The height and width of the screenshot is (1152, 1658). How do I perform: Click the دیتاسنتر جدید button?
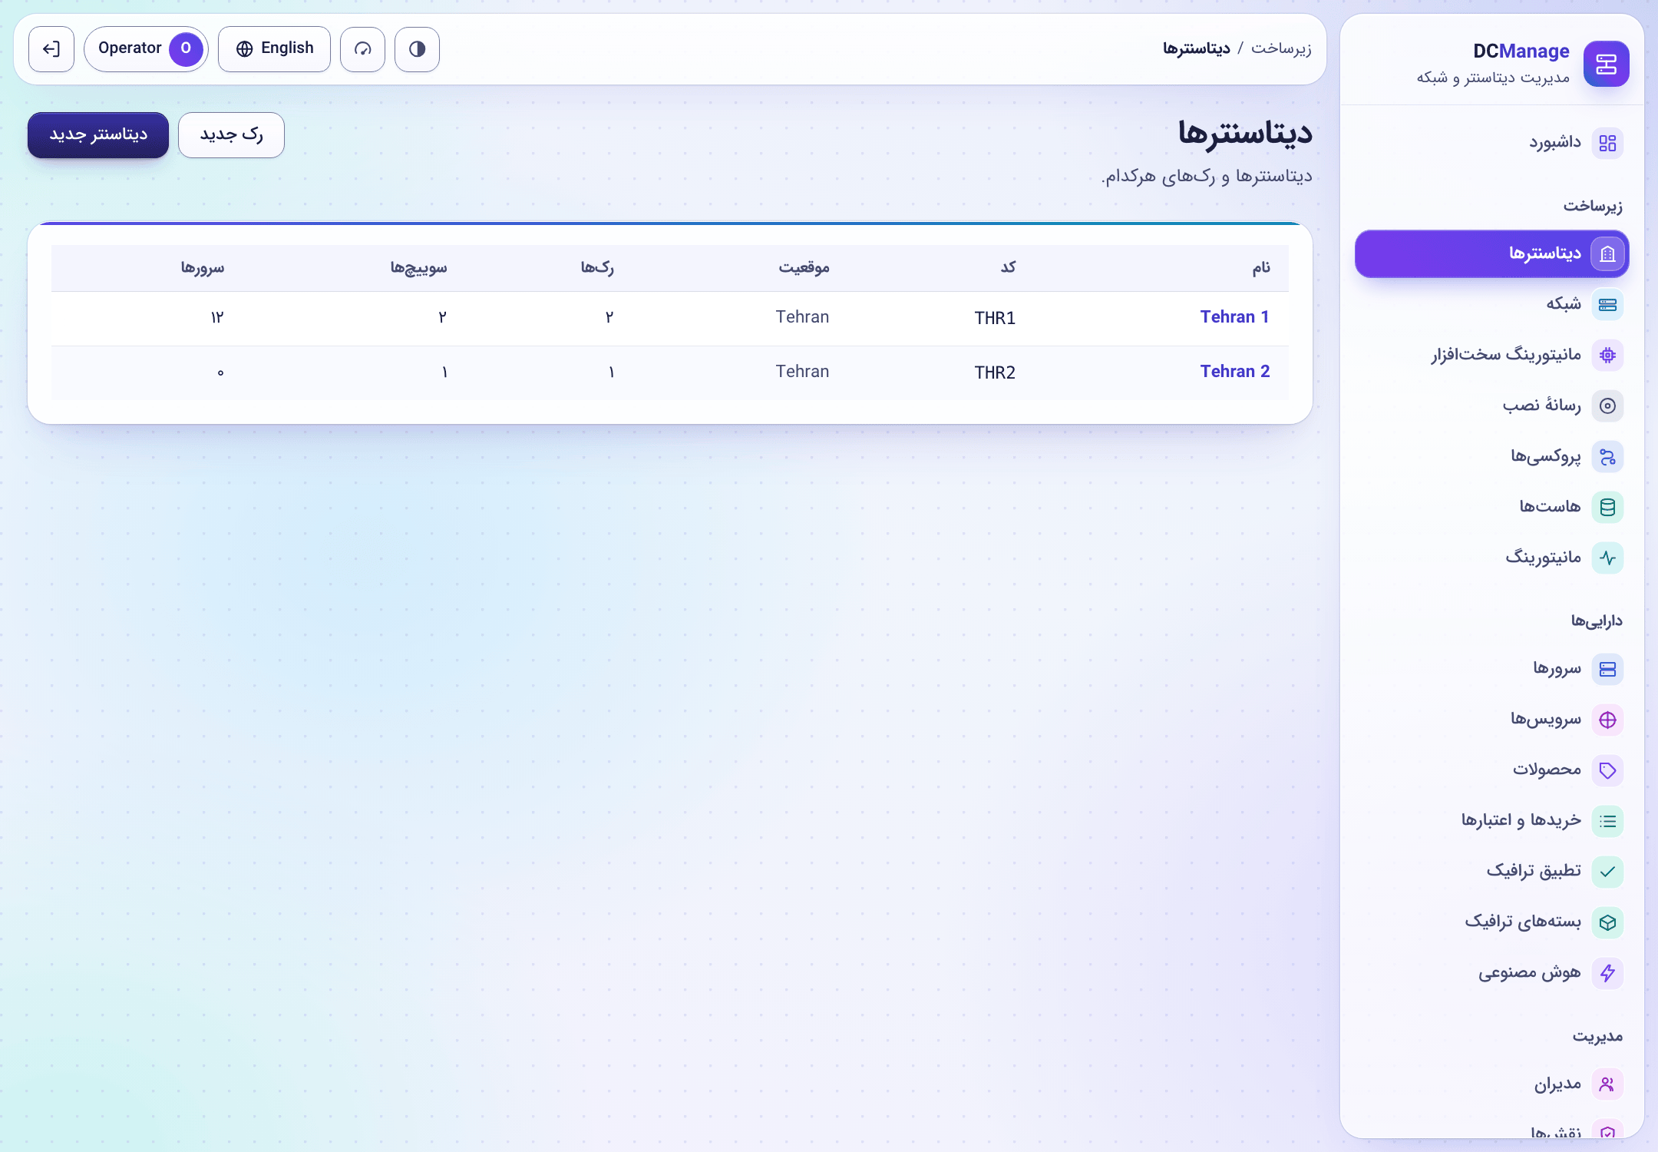[98, 134]
